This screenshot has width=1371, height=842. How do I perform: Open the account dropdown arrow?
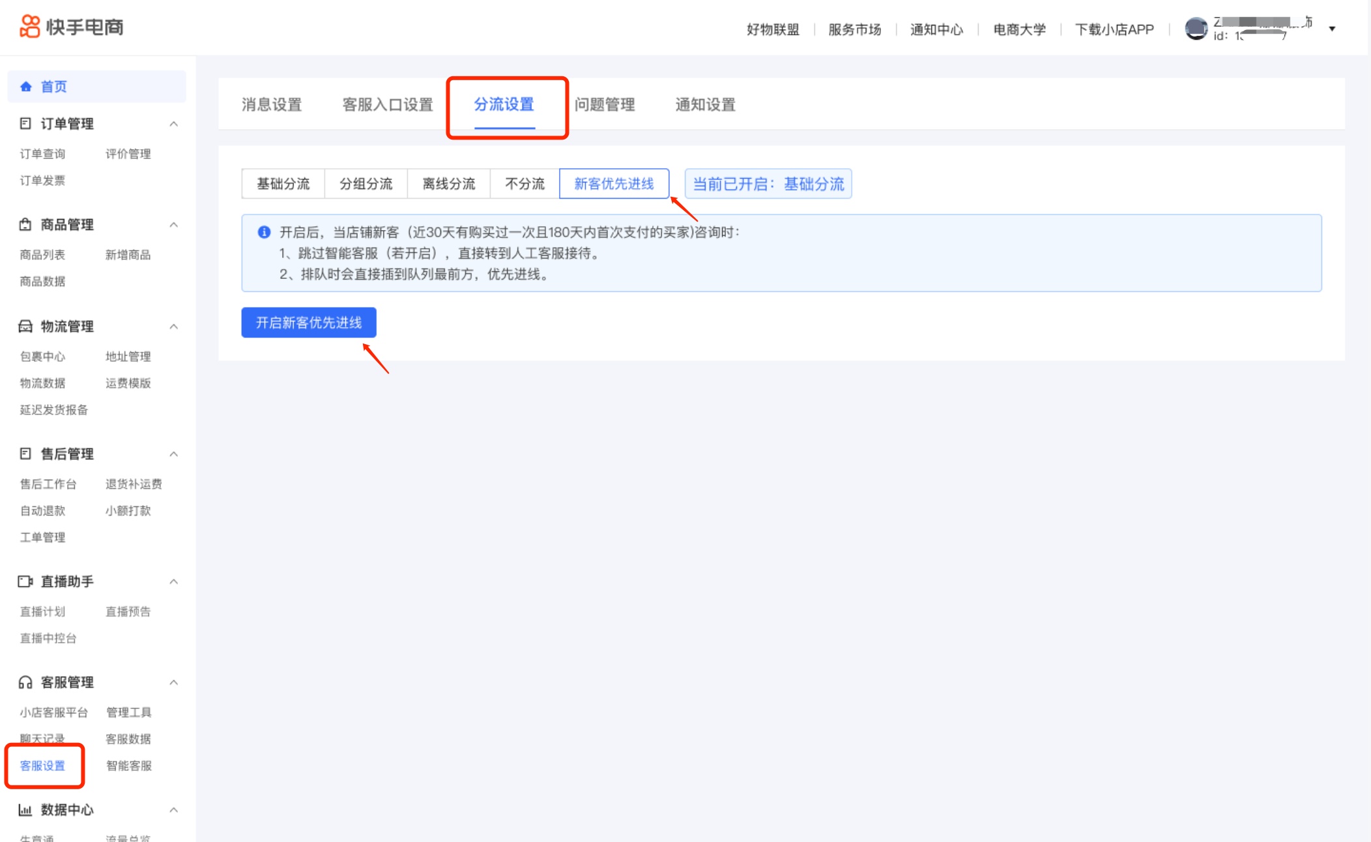(x=1333, y=29)
